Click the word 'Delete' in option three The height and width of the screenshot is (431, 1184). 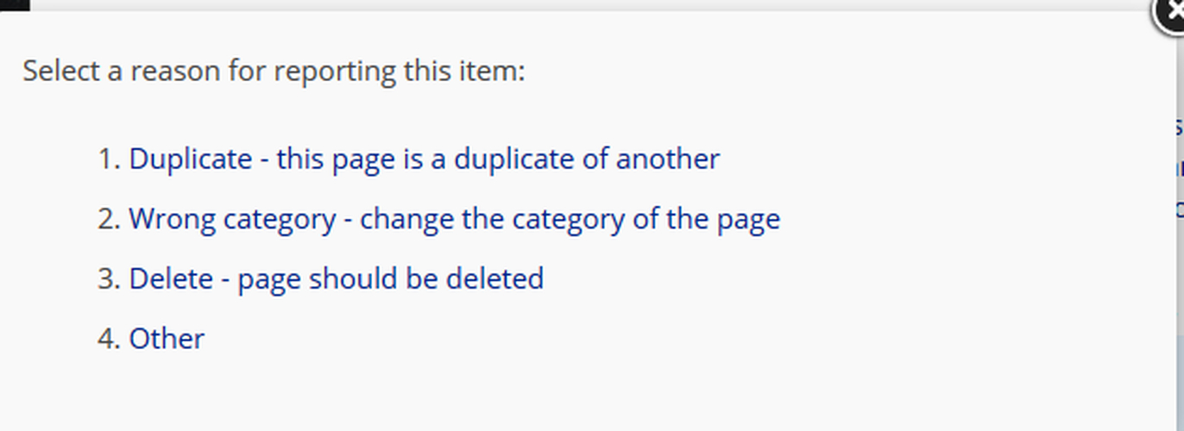[171, 278]
